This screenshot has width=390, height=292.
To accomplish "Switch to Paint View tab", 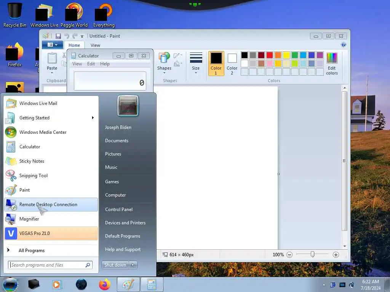I will pyautogui.click(x=95, y=45).
